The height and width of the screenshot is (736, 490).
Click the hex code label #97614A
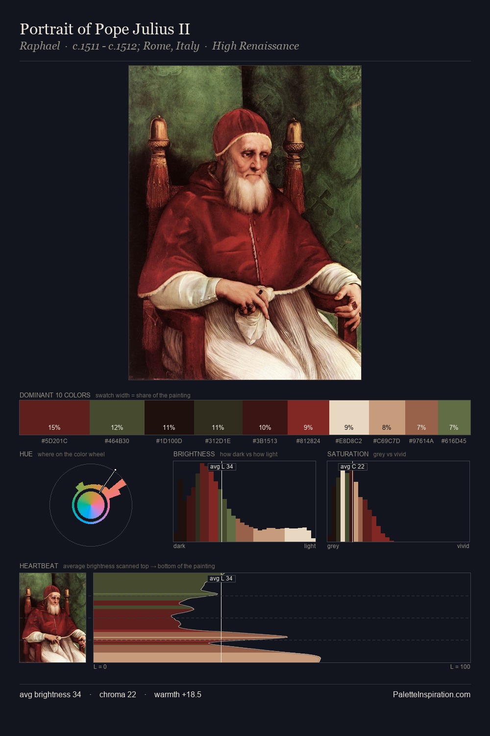click(421, 441)
